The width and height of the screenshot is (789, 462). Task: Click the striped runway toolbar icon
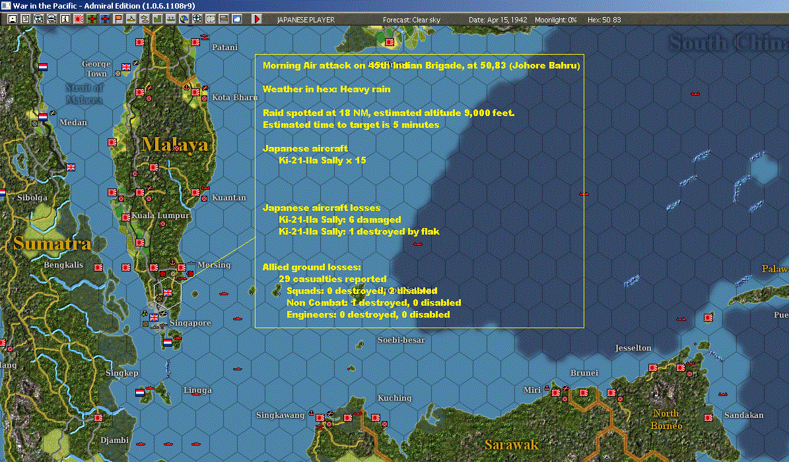[x=223, y=19]
